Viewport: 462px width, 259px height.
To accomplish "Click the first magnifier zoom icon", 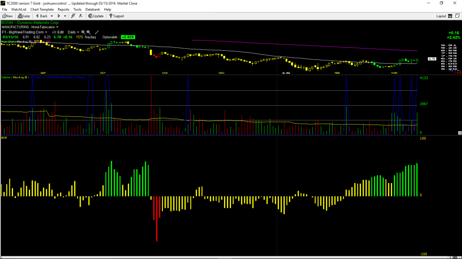I will point(83,32).
